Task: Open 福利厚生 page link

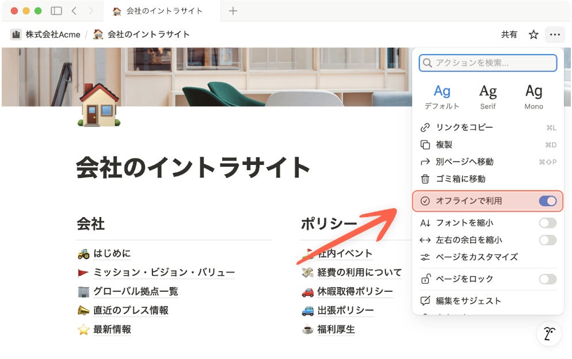Action: 336,329
